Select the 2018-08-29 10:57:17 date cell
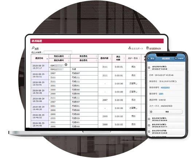 coord(40,67)
